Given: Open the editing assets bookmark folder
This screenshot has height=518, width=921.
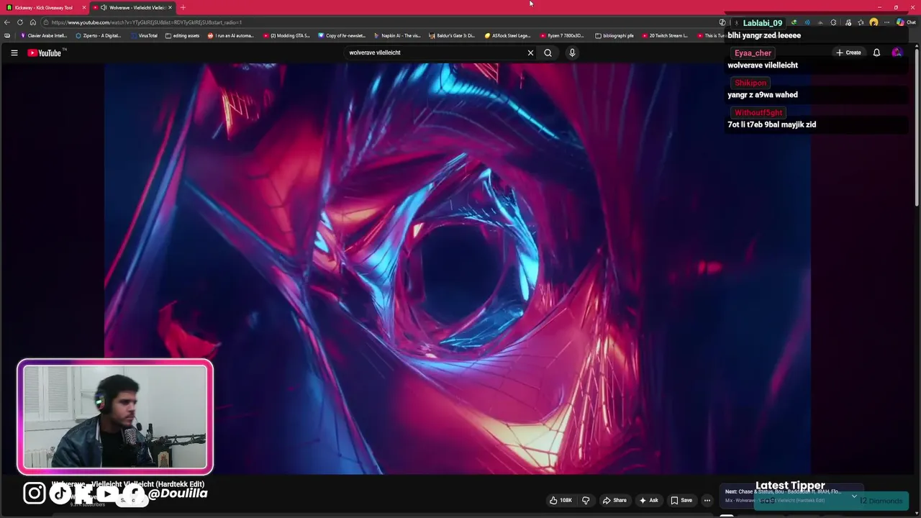Looking at the screenshot, I should click(182, 35).
